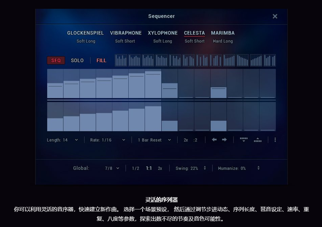Open VIBRAPHONE's Soft Short articulation selector
Image resolution: width=322 pixels, height=227 pixels.
tap(125, 41)
